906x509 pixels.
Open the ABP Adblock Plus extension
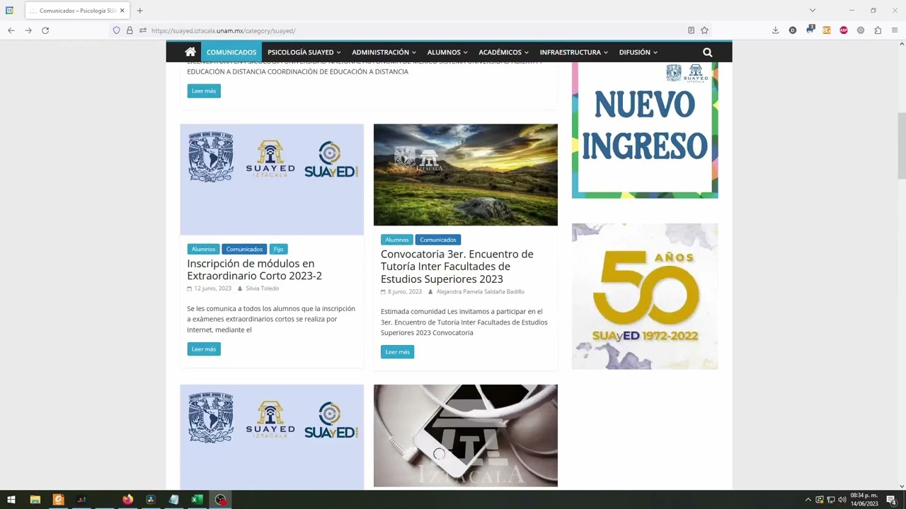pyautogui.click(x=844, y=30)
